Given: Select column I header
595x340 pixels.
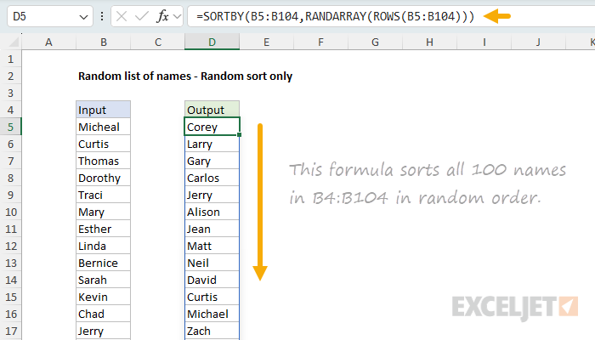Looking at the screenshot, I should pos(484,42).
